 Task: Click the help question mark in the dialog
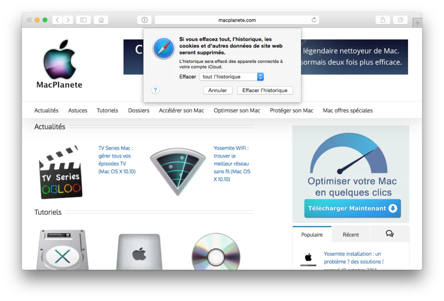pyautogui.click(x=155, y=90)
